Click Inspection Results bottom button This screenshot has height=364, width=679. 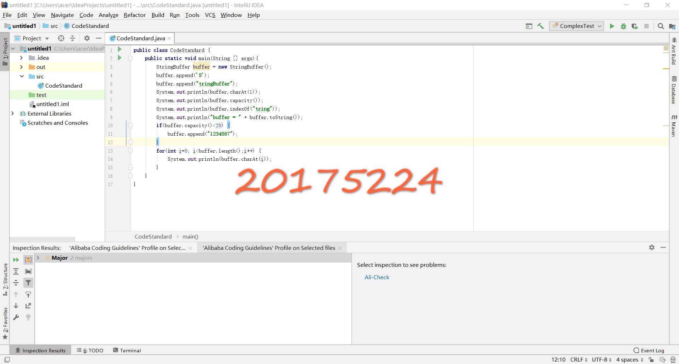click(x=40, y=350)
